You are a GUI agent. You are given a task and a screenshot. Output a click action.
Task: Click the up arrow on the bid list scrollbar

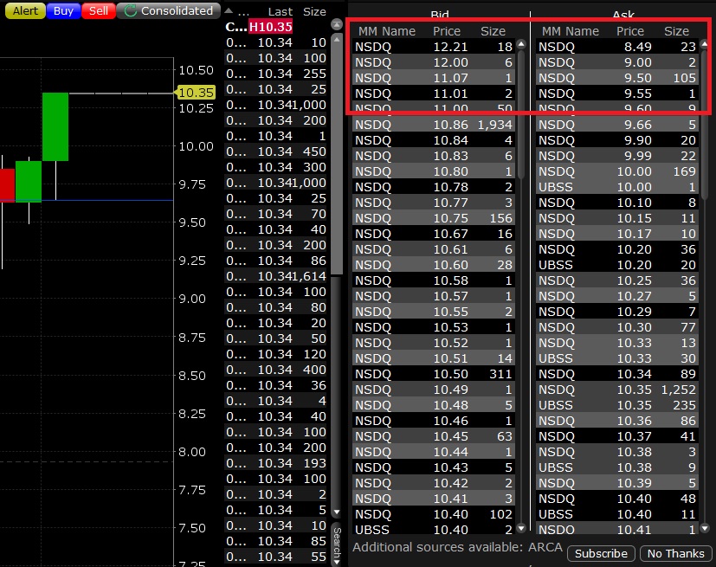coord(520,43)
